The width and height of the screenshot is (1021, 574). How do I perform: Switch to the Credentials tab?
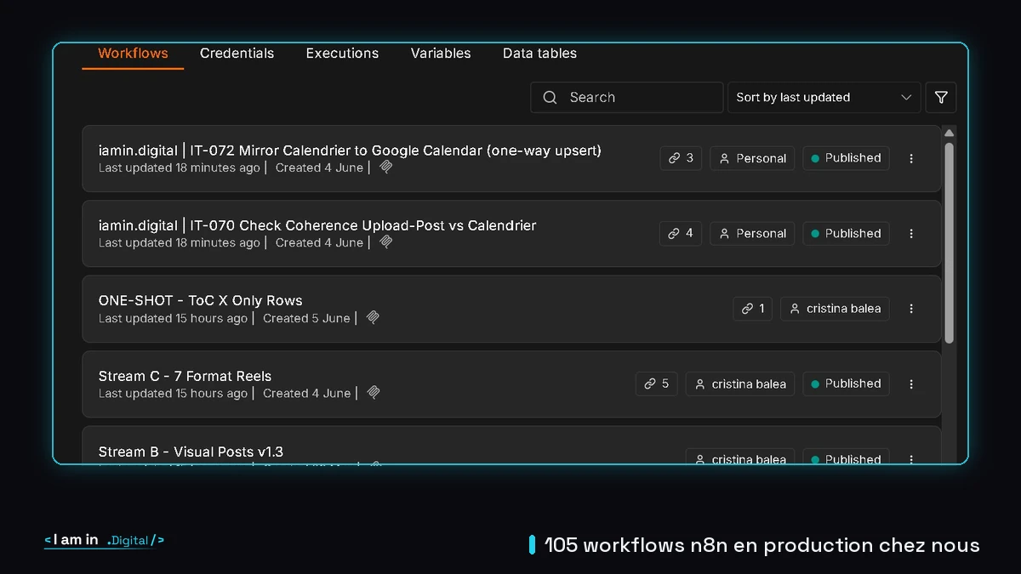[237, 54]
